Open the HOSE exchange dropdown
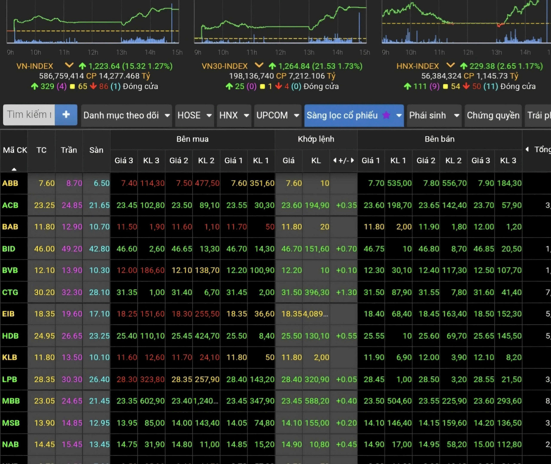Image resolution: width=551 pixels, height=464 pixels. point(195,115)
